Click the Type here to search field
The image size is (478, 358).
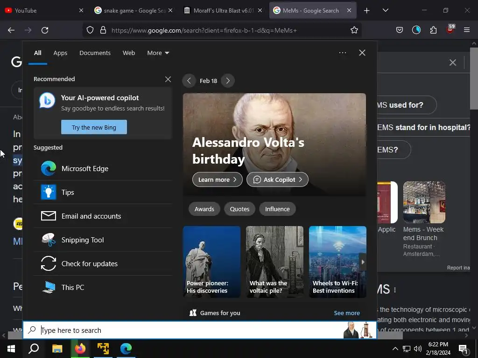(x=200, y=330)
